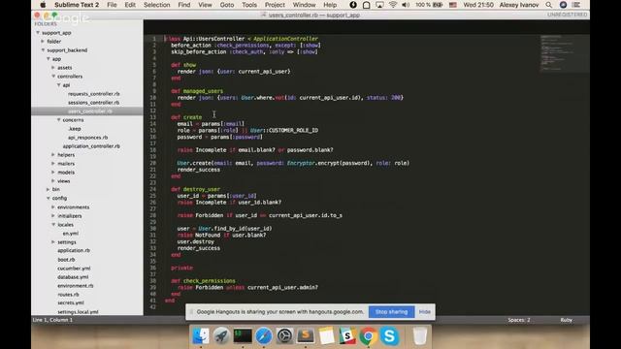The image size is (621, 349).
Task: Collapse the concerns folder
Action: click(58, 120)
